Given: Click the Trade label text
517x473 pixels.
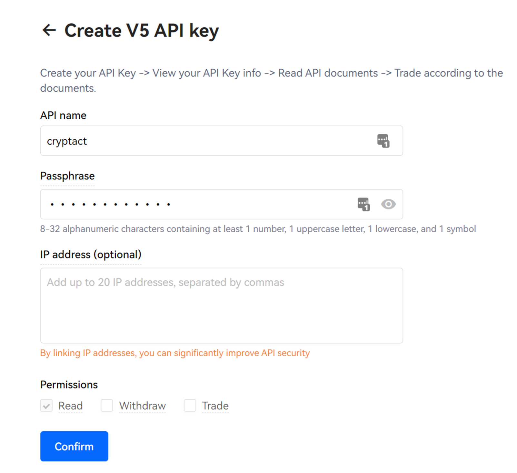Looking at the screenshot, I should point(215,406).
